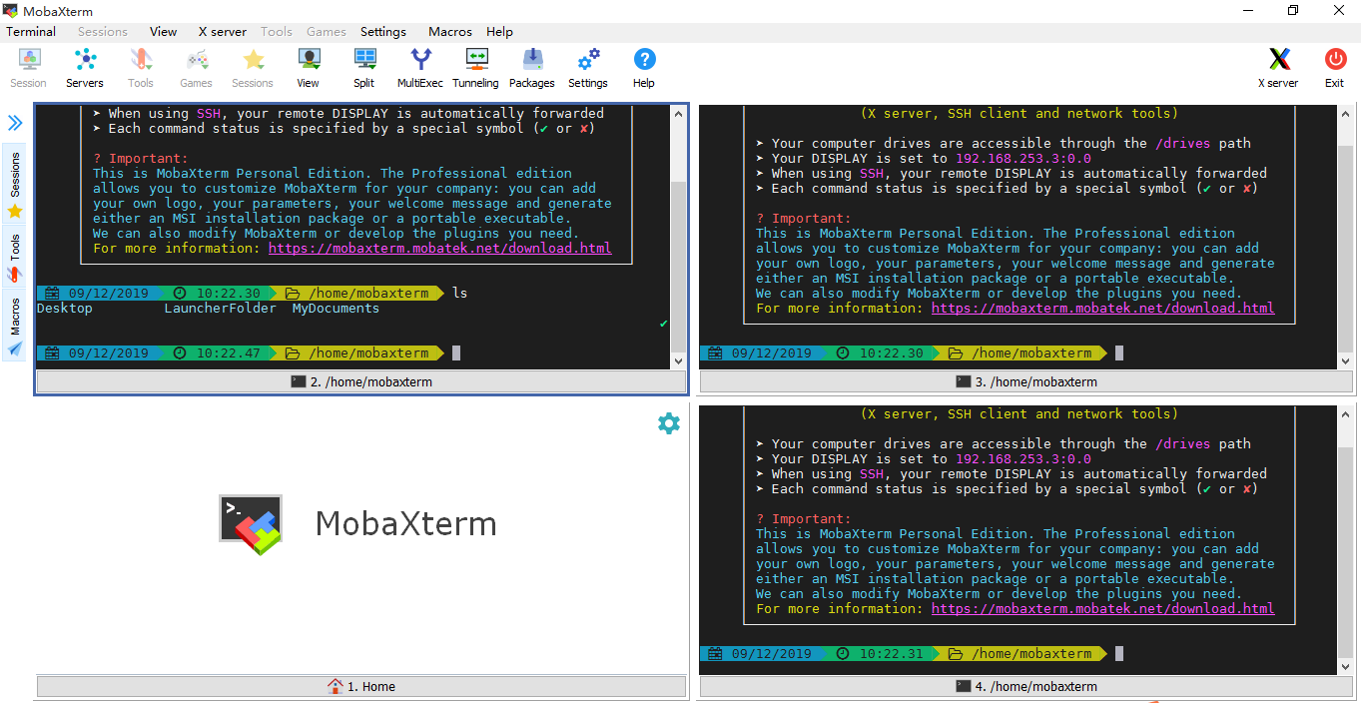Open the View toolbar icon
The width and height of the screenshot is (1361, 703).
tap(309, 68)
